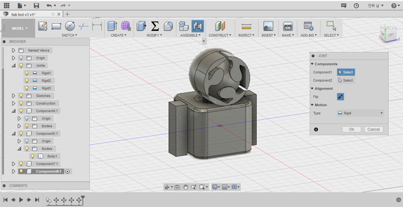
Task: Collapse the Joints folder in browser
Action: 14,65
